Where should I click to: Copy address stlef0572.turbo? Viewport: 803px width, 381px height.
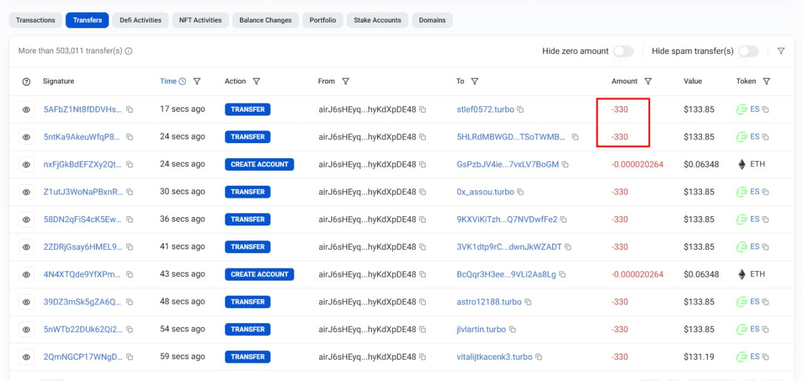coord(521,110)
